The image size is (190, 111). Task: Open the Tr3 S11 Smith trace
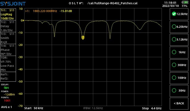[x=8, y=38]
